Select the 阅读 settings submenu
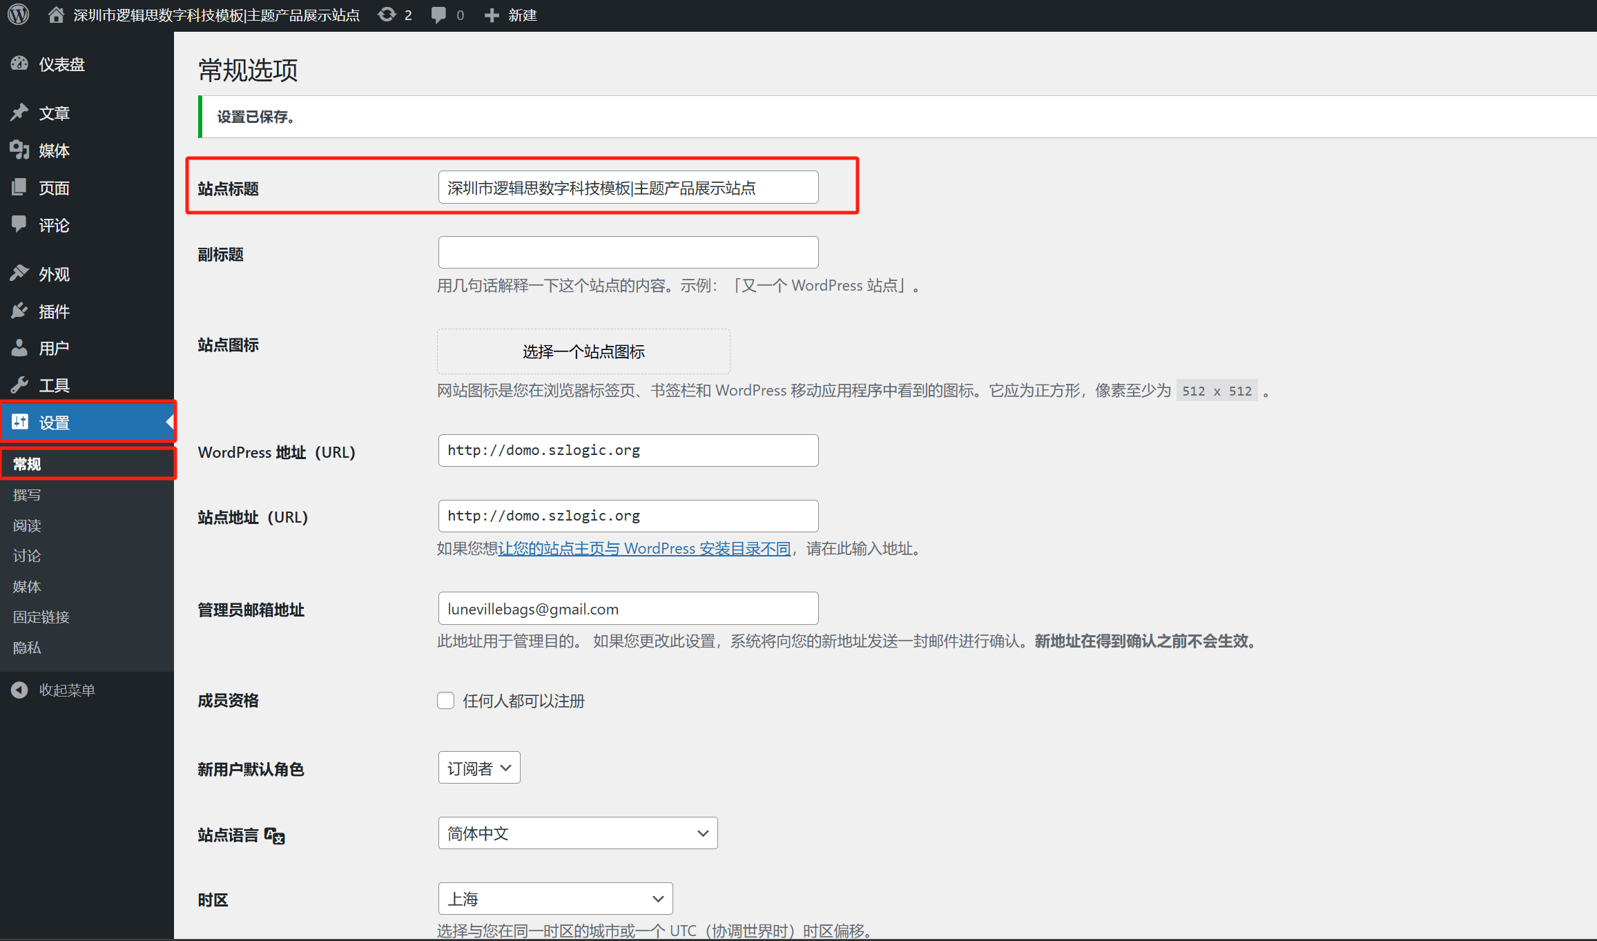The width and height of the screenshot is (1597, 941). pos(27,525)
